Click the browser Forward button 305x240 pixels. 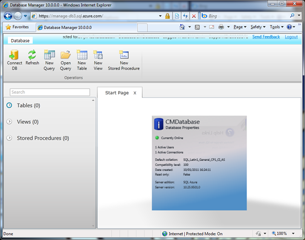click(x=18, y=16)
